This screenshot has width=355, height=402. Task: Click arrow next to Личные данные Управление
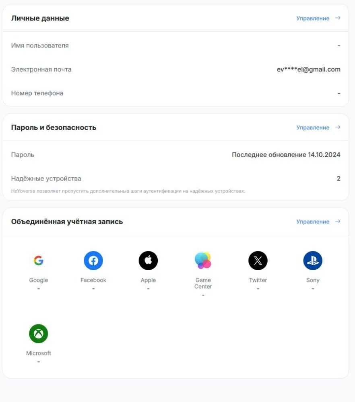338,18
